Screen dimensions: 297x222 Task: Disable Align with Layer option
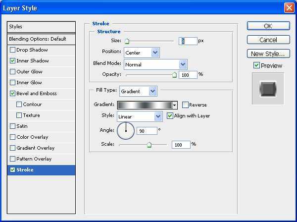pyautogui.click(x=170, y=115)
